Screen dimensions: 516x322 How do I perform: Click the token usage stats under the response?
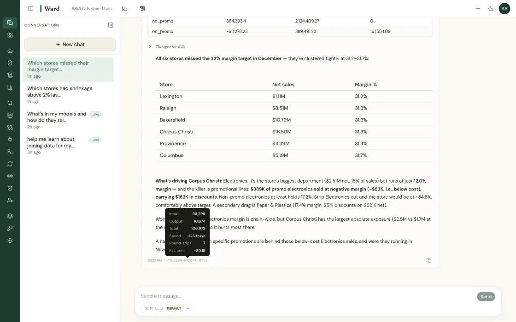click(187, 260)
